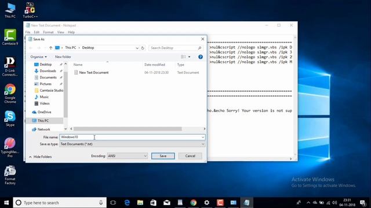Image resolution: width=371 pixels, height=208 pixels.
Task: Sort by Name column header
Action: click(78, 65)
